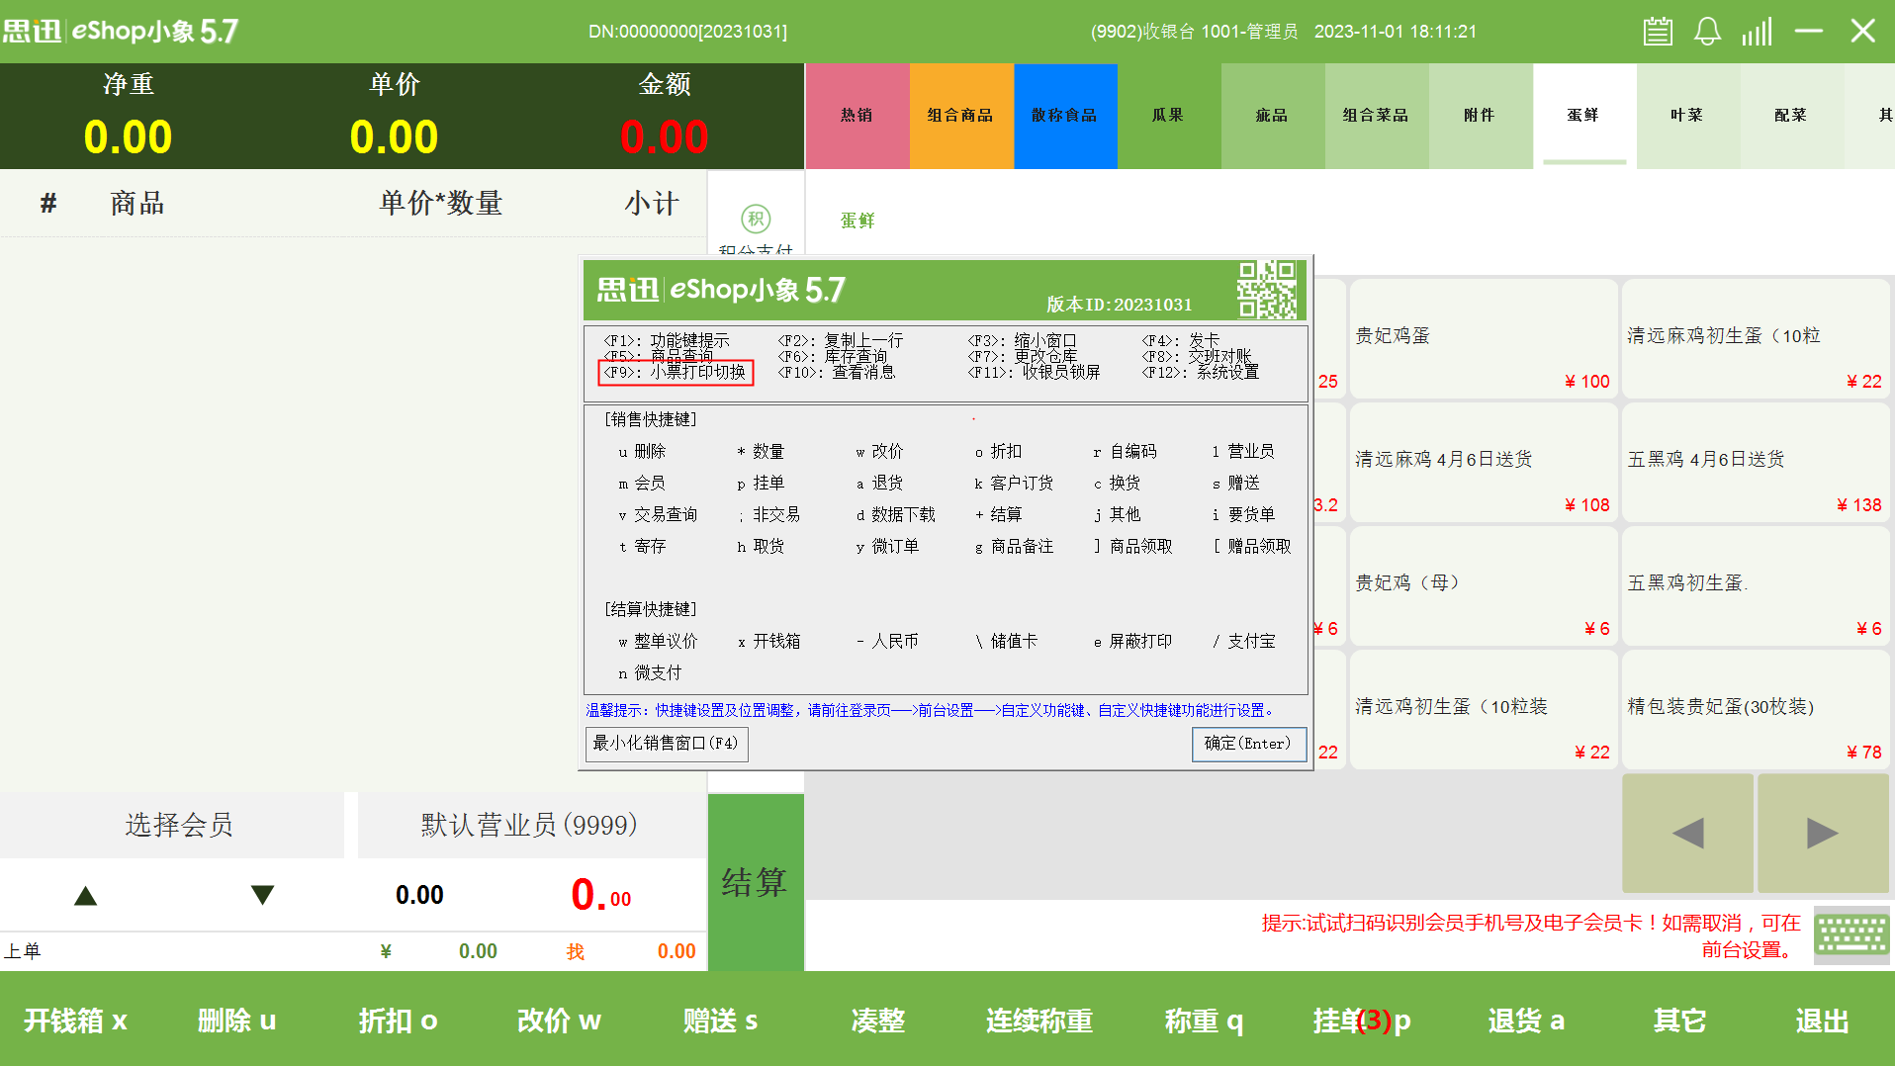Click 折扣 o bottom button
Screen dimensions: 1895x1066
[398, 1021]
